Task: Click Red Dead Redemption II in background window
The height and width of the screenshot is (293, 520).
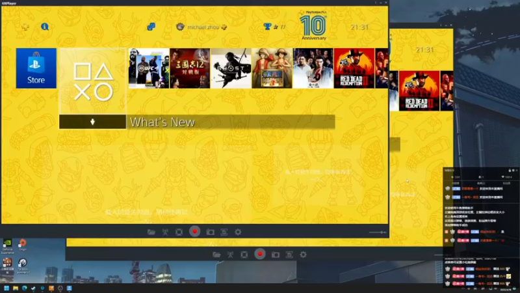Action: 419,91
